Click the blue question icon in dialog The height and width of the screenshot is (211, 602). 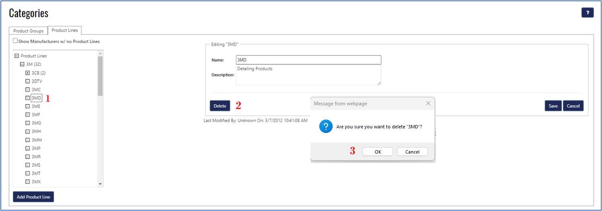[x=326, y=127]
